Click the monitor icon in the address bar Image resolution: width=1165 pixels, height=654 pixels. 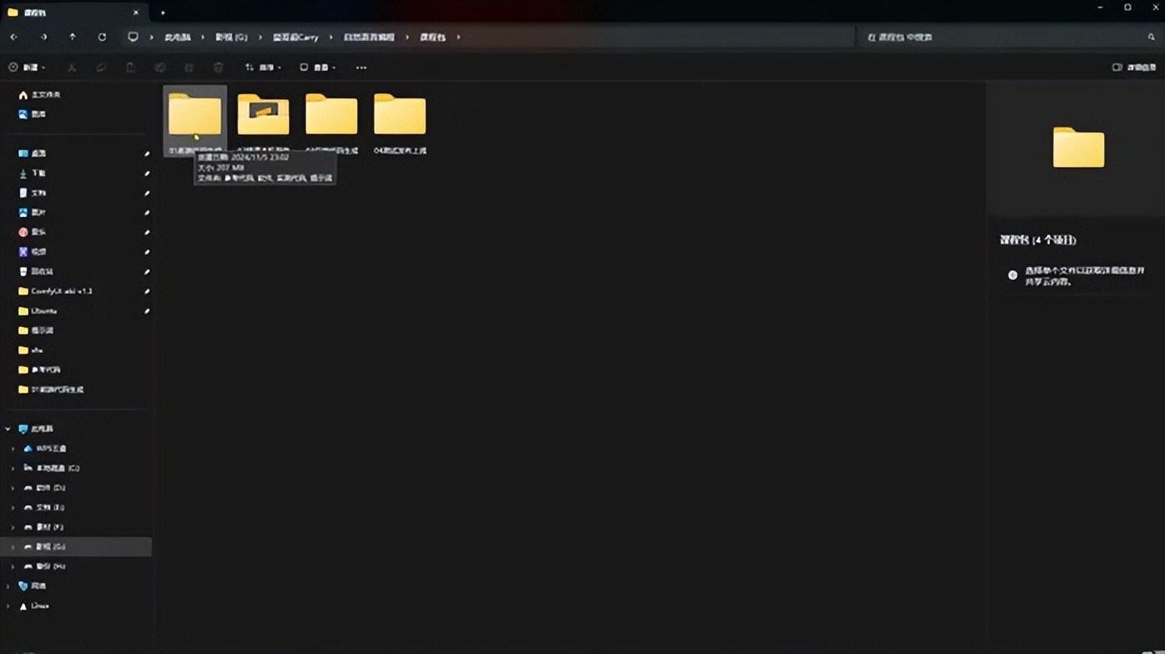click(133, 38)
